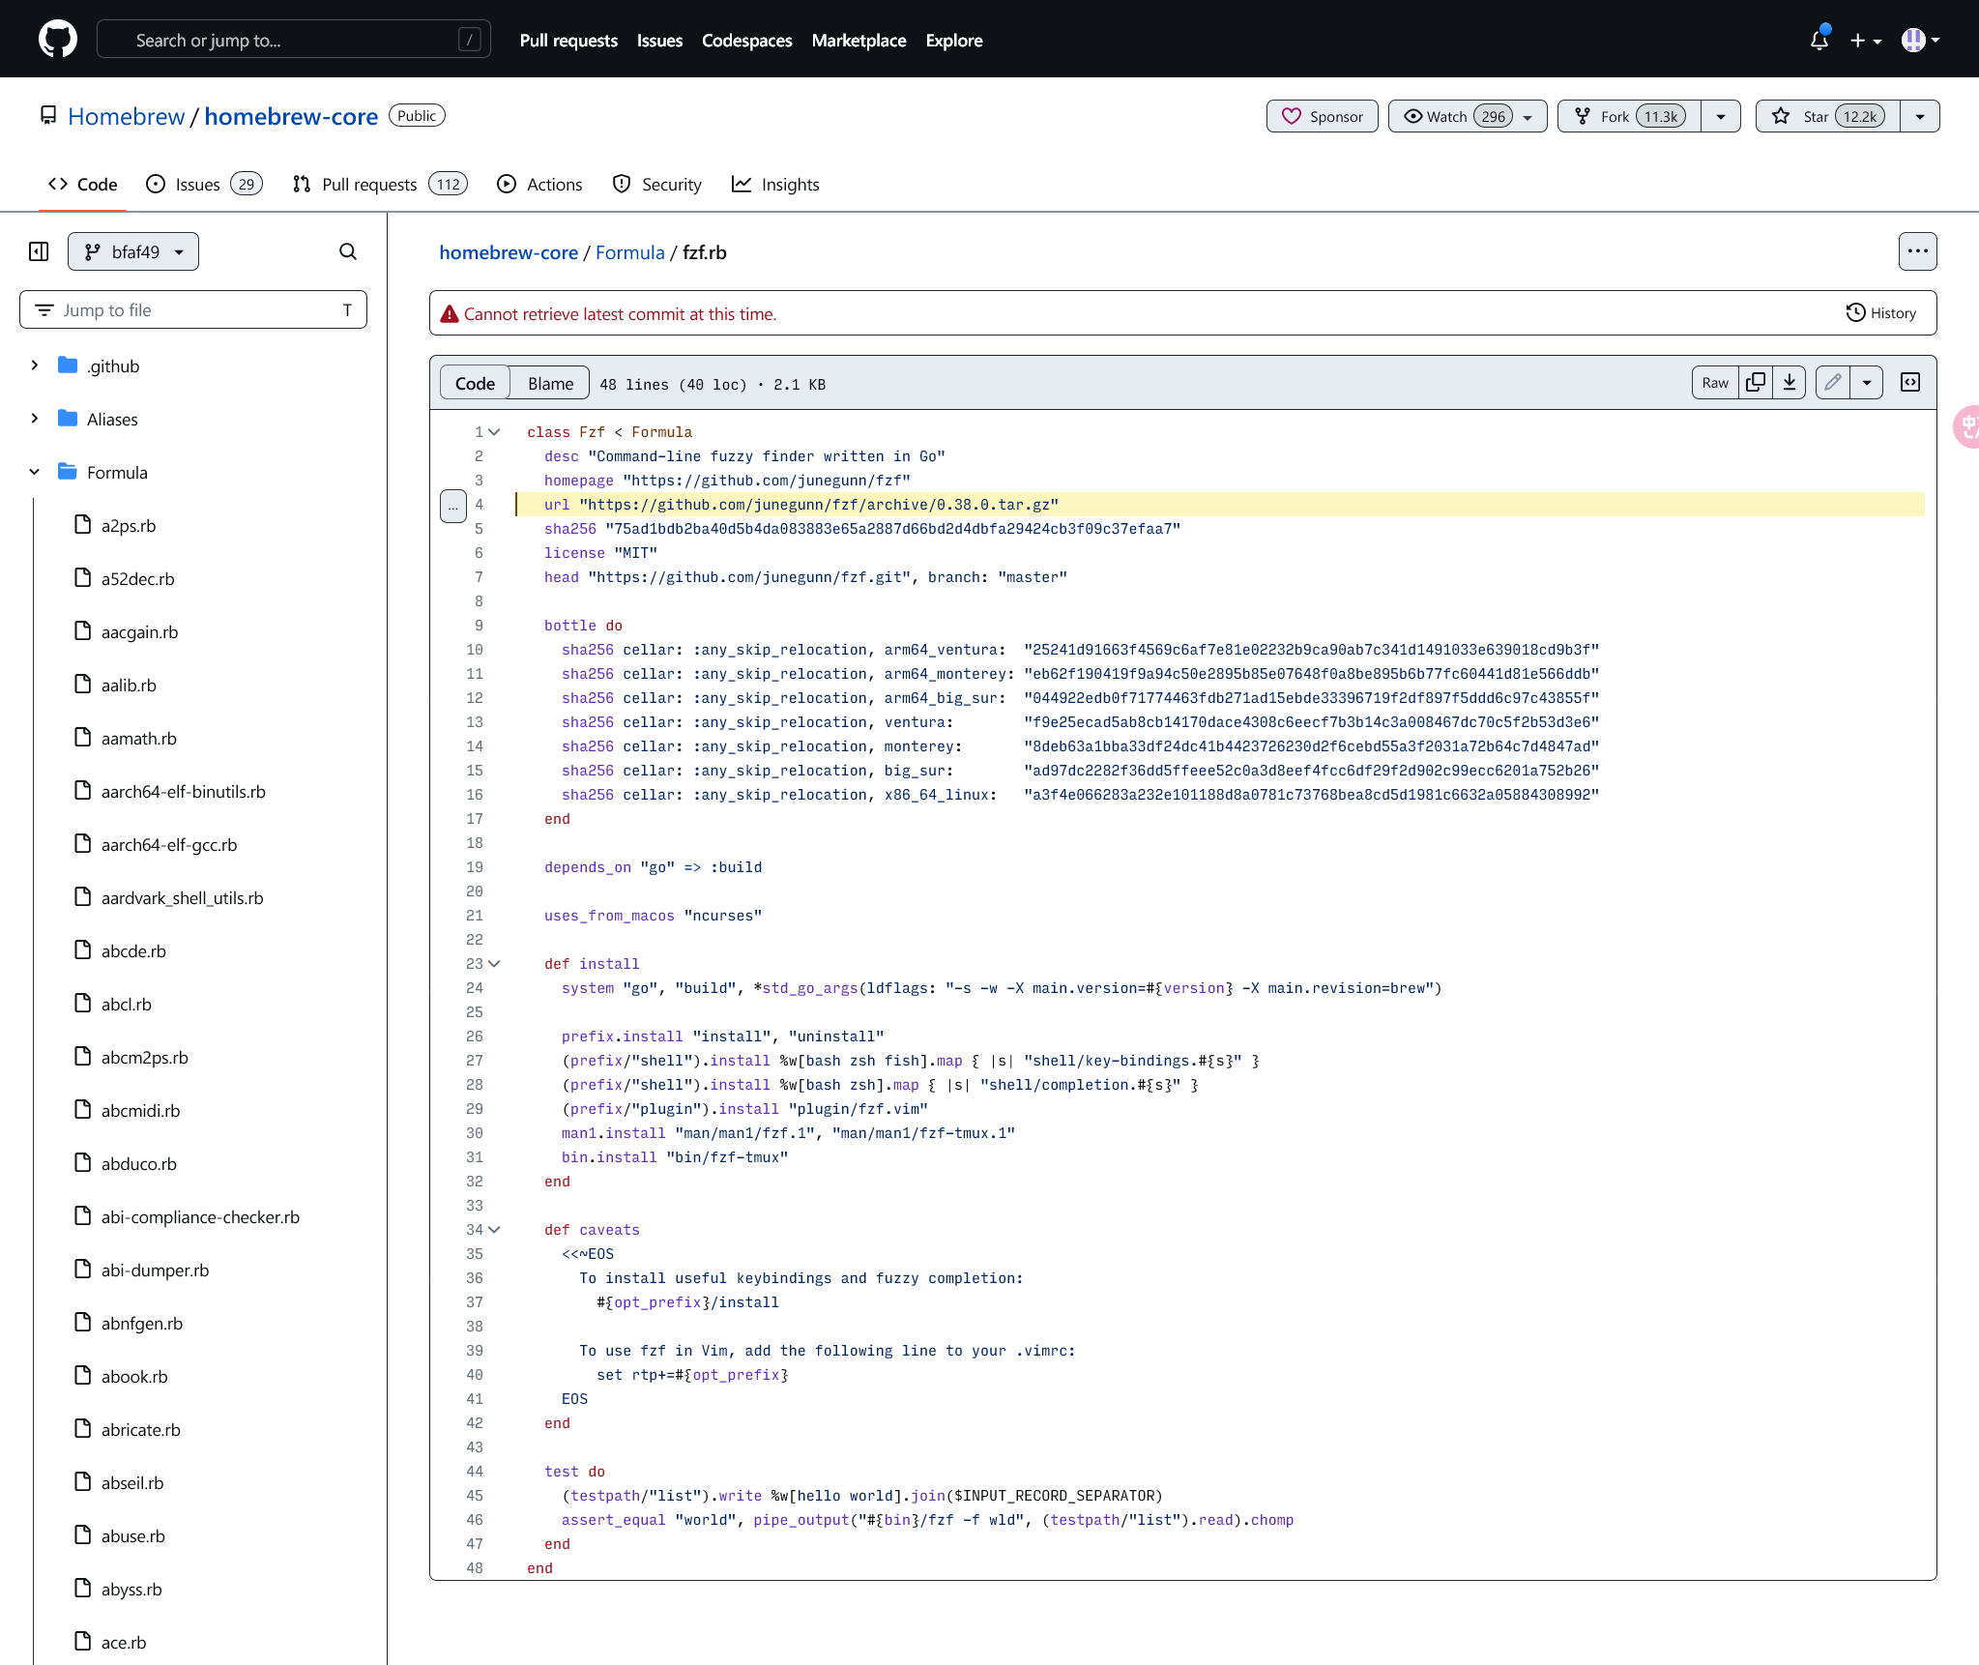Click the Formula breadcrumb link
The height and width of the screenshot is (1665, 1979).
click(629, 252)
